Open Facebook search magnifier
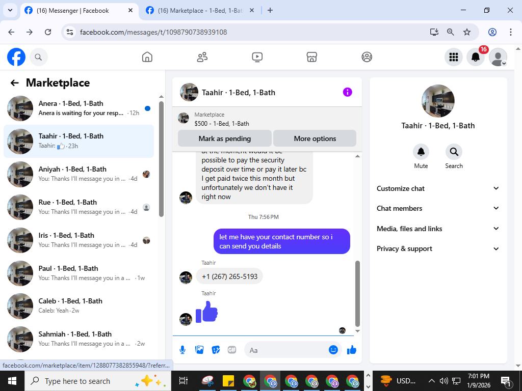The image size is (522, 391). (38, 57)
